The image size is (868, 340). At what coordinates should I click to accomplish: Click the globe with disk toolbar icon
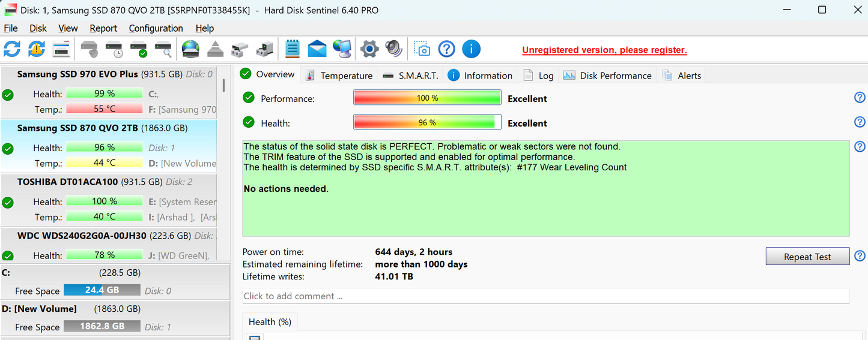tap(190, 49)
